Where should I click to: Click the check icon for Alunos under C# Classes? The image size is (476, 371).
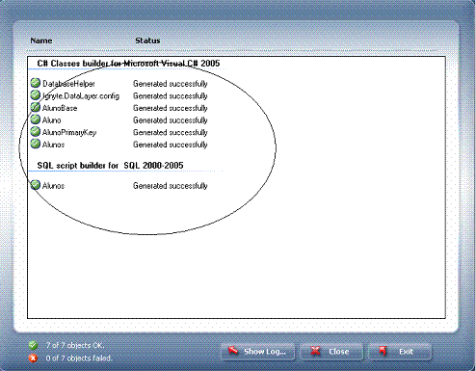tap(36, 144)
